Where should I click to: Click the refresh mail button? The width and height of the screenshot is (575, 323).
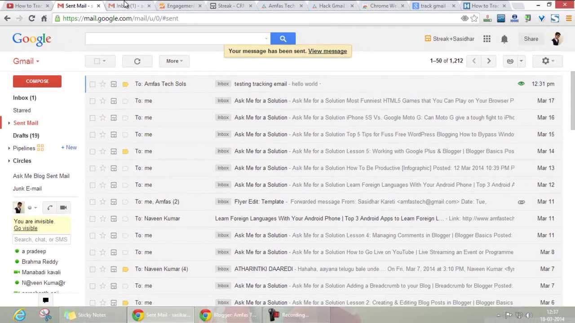137,61
